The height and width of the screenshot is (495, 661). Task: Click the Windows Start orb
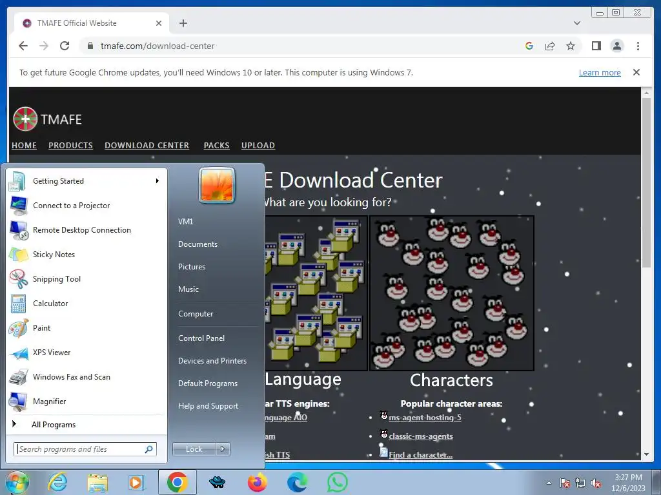(x=17, y=482)
